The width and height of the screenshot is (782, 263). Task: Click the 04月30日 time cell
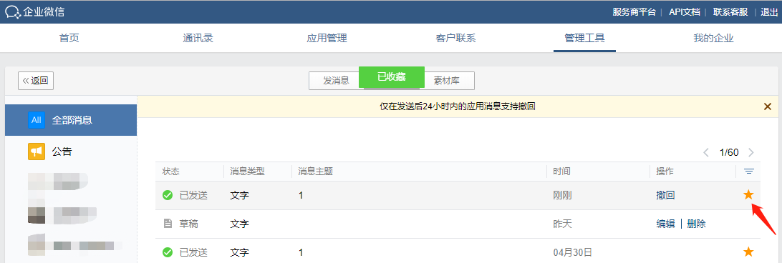click(573, 252)
